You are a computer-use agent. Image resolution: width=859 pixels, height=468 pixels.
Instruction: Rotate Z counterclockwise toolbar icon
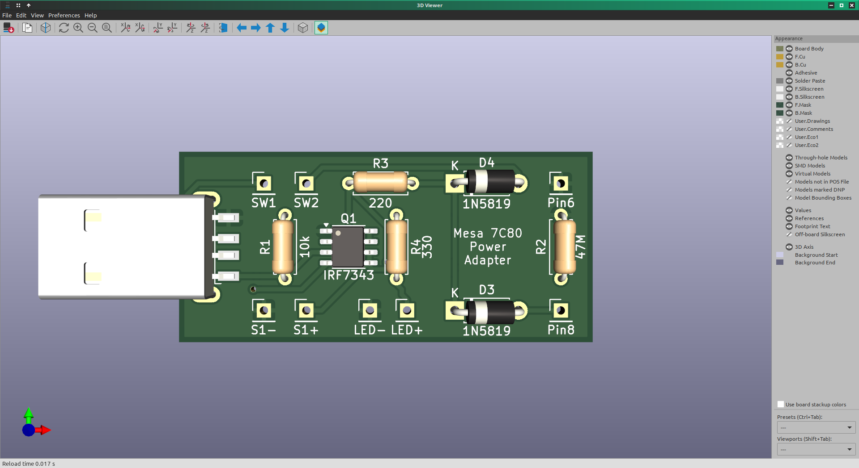205,28
